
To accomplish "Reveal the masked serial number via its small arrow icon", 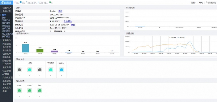I will pyautogui.click(x=70, y=18).
